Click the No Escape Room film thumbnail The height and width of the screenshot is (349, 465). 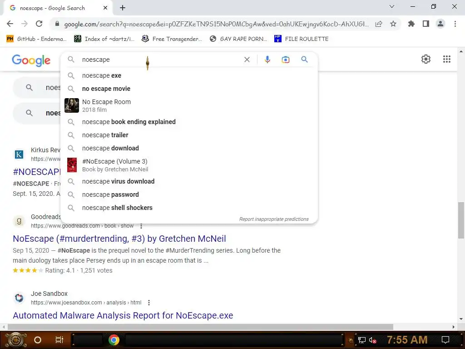point(72,105)
